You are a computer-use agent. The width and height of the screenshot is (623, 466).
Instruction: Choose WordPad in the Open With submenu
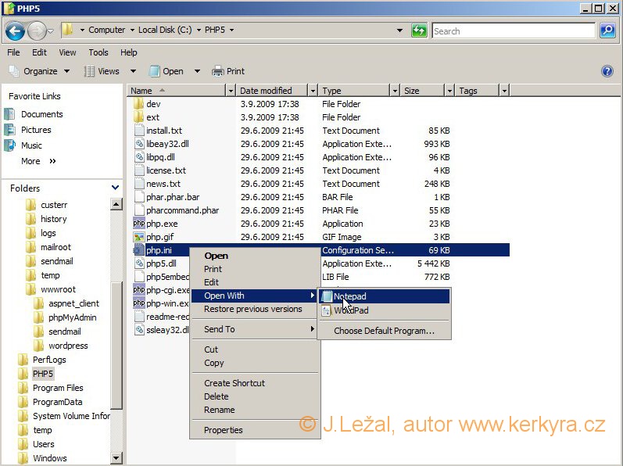(350, 310)
